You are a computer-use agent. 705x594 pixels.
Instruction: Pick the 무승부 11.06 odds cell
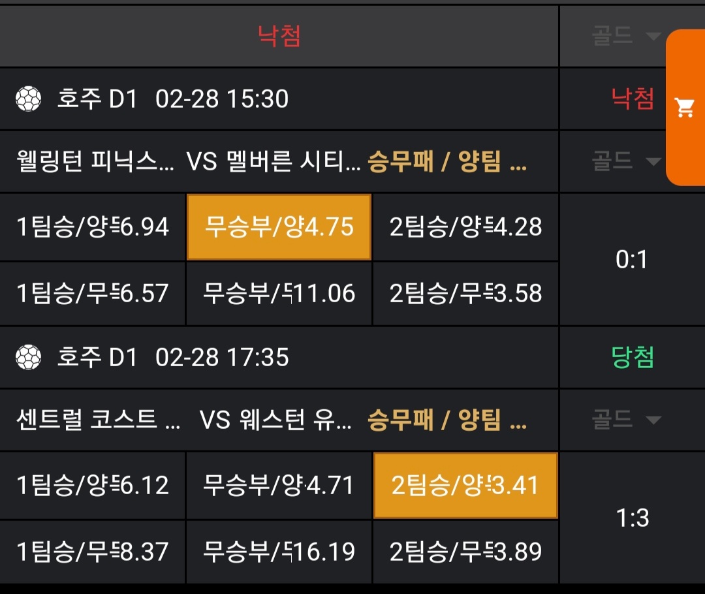point(279,293)
